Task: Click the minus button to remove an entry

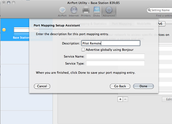Action: (125, 99)
